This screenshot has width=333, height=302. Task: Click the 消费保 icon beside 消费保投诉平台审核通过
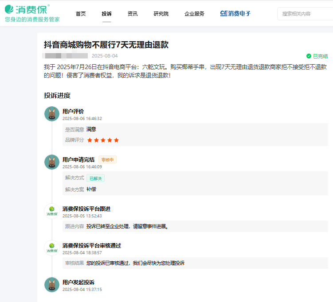click(x=52, y=248)
